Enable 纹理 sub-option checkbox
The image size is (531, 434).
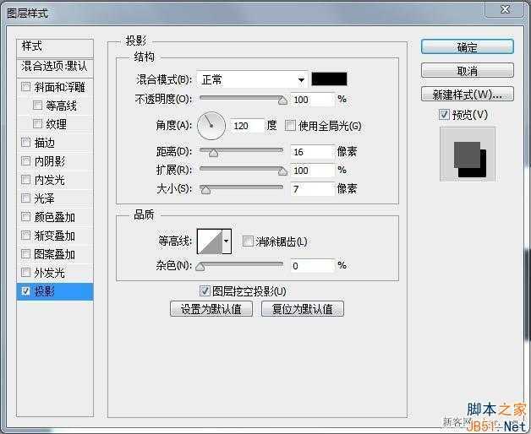coord(37,124)
